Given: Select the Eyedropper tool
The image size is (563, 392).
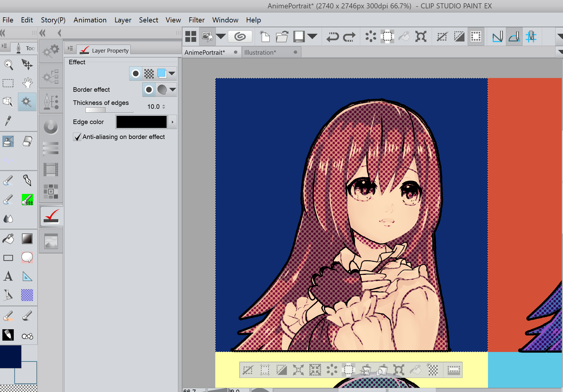Looking at the screenshot, I should (x=8, y=121).
